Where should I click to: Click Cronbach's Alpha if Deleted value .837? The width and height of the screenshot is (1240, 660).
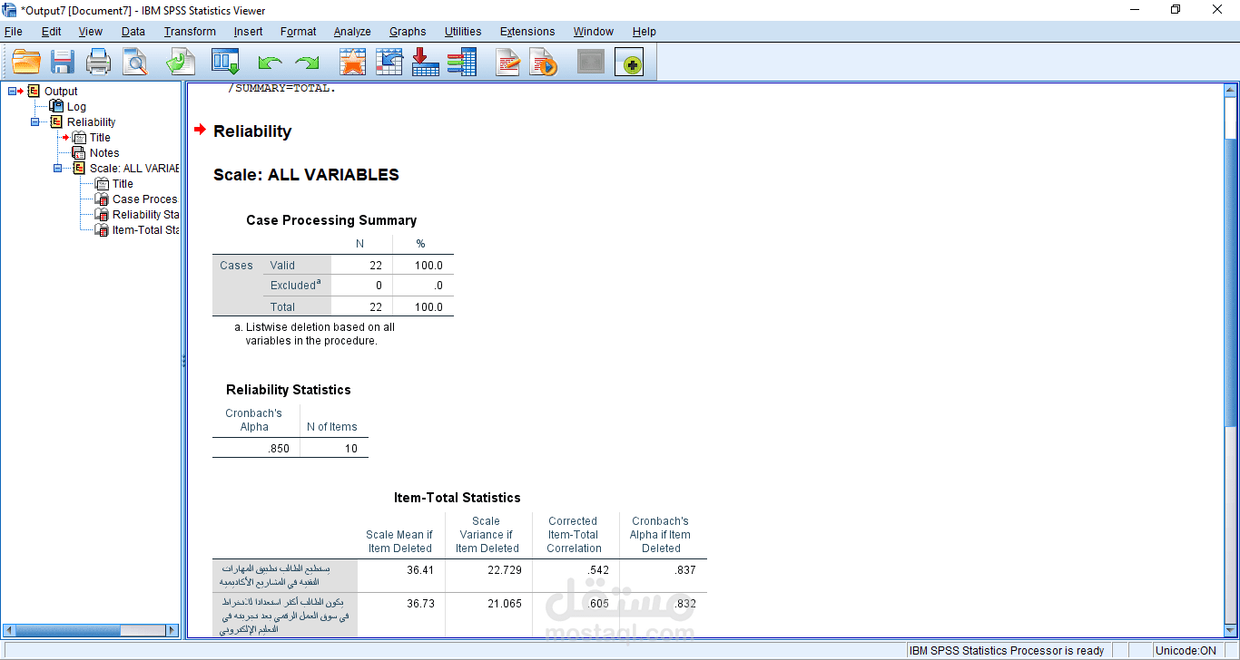point(685,570)
